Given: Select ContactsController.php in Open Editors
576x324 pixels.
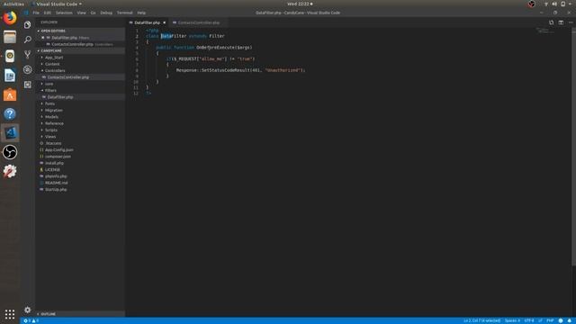Looking at the screenshot, I should [72, 44].
